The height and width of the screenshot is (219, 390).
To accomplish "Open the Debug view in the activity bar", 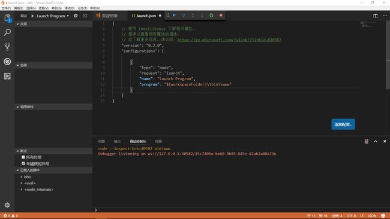I will 7,62.
